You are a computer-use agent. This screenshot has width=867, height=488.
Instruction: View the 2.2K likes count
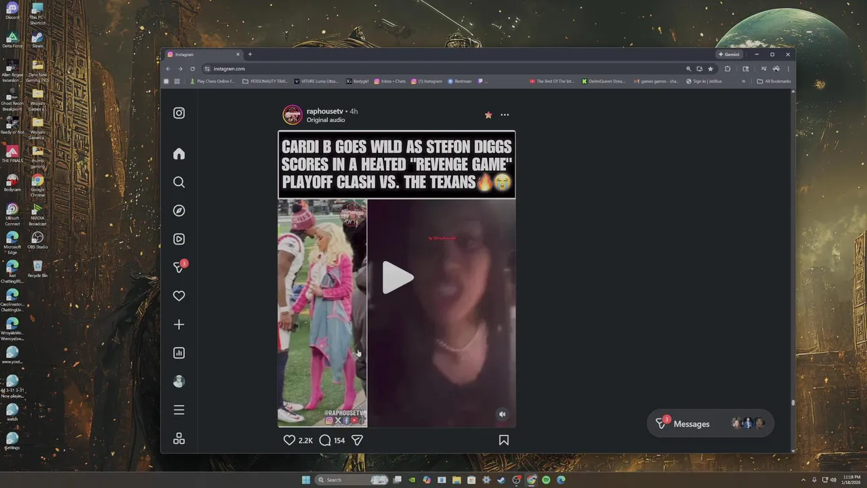click(x=305, y=441)
